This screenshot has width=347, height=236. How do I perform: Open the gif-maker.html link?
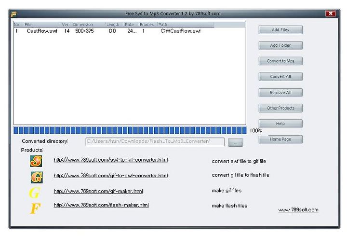(98, 191)
